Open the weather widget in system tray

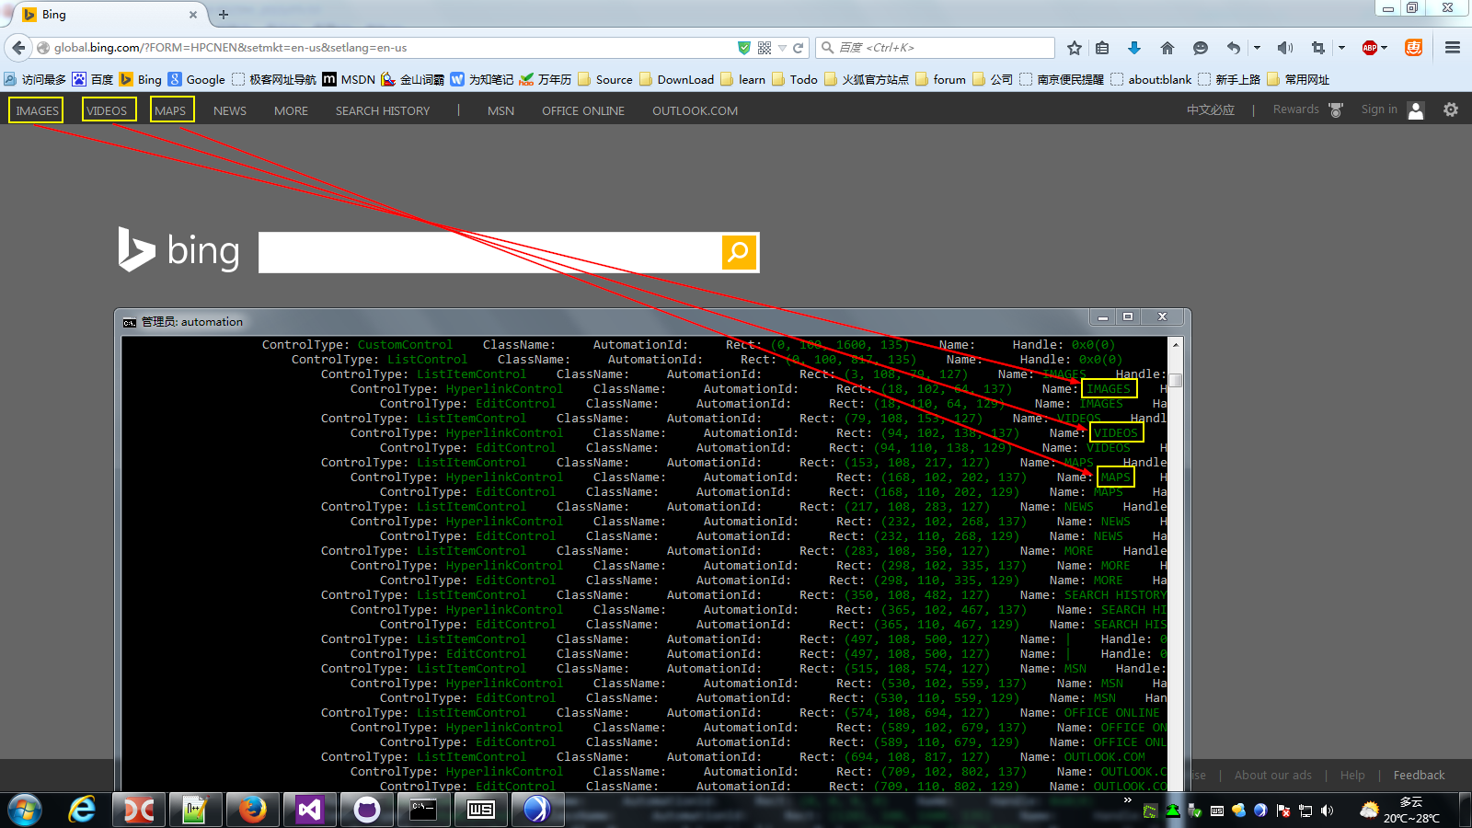pos(1401,810)
